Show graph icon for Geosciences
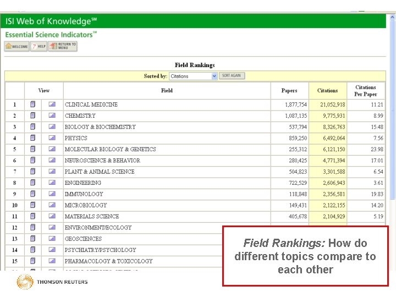The height and width of the screenshot is (297, 396). (x=52, y=238)
